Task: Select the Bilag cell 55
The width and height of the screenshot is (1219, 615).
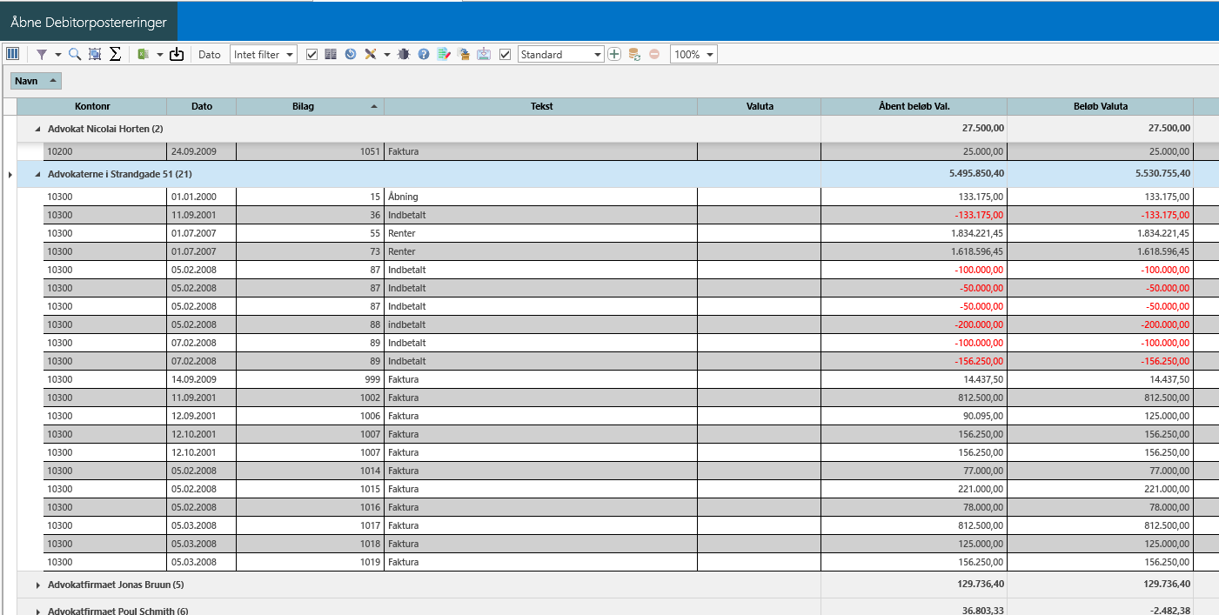Action: (x=310, y=233)
